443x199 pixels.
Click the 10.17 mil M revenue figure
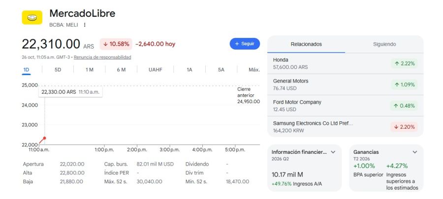point(287,174)
